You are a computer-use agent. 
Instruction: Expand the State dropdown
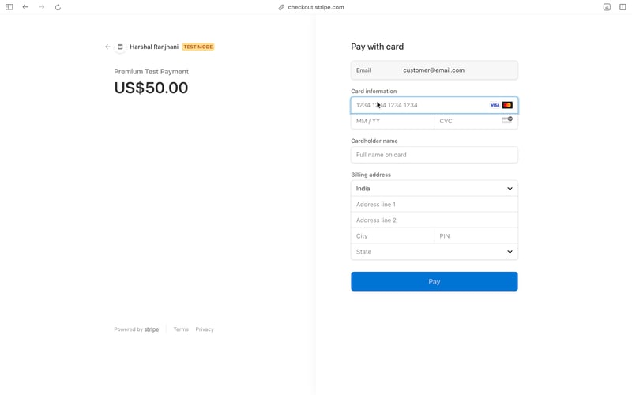coord(434,252)
